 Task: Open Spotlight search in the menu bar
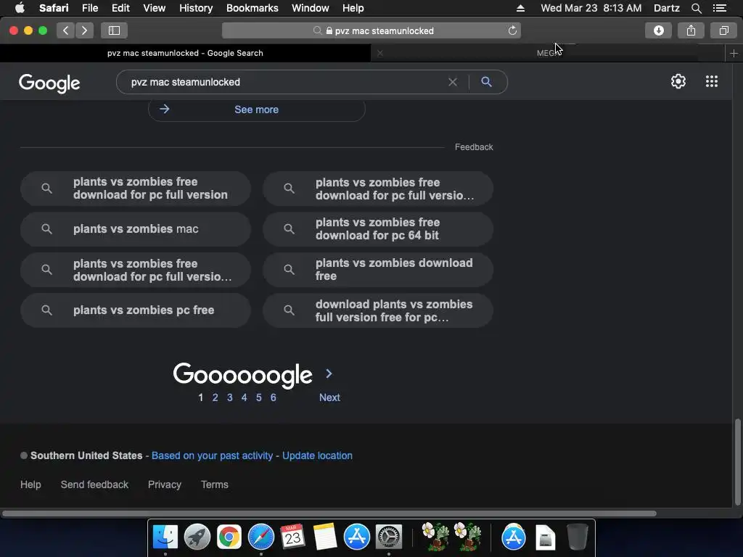point(696,8)
